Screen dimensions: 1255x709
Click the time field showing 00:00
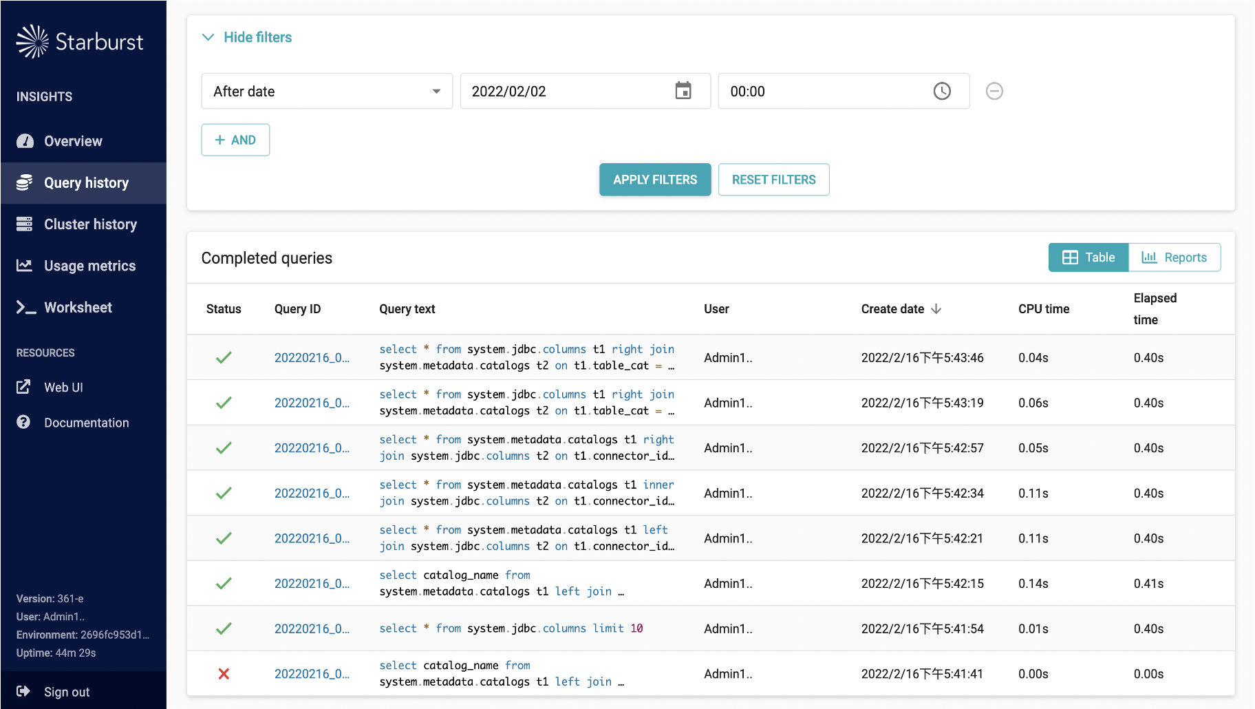pyautogui.click(x=844, y=91)
